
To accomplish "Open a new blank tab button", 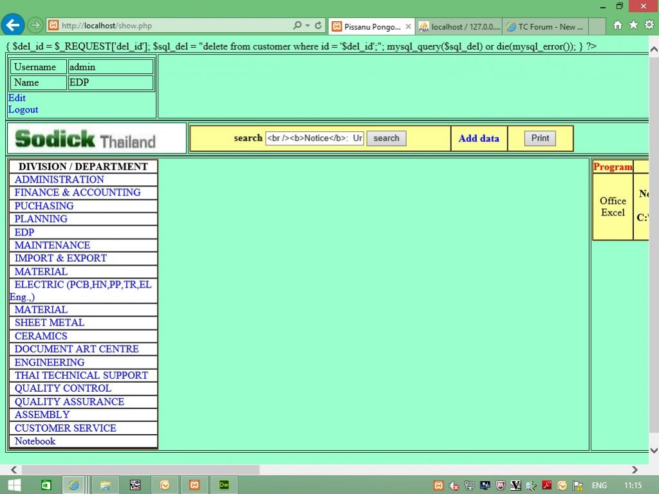I will 597,26.
